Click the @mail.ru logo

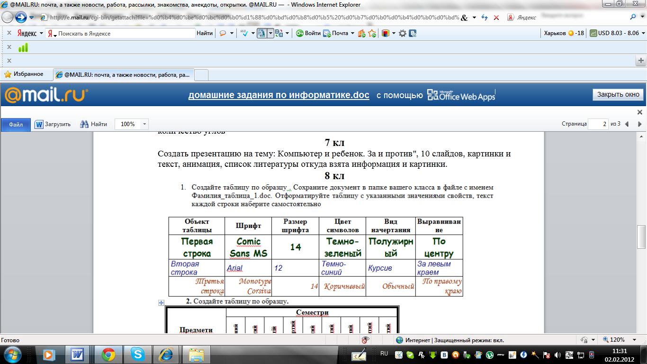click(x=46, y=95)
